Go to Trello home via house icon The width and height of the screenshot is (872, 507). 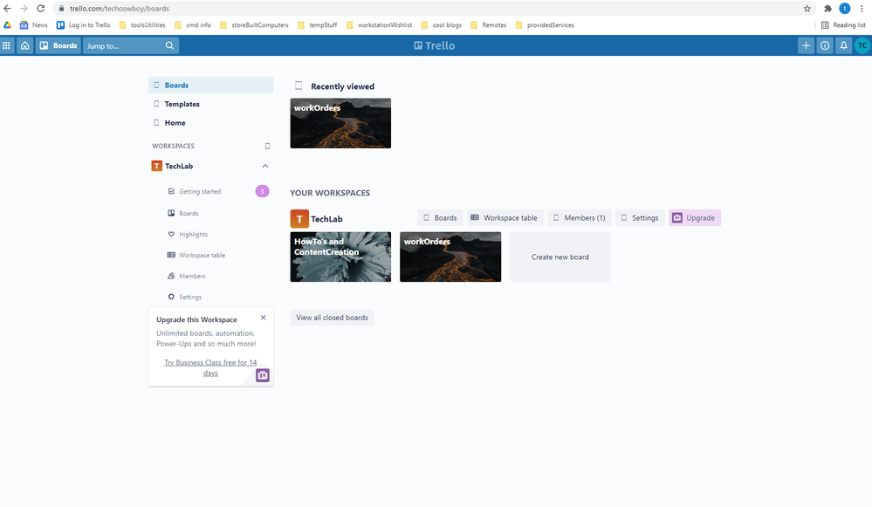click(25, 45)
